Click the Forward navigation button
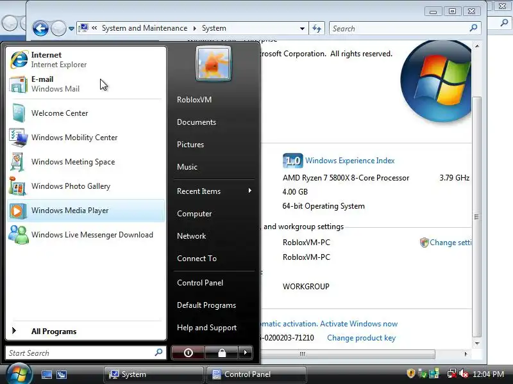The image size is (513, 384). click(58, 28)
